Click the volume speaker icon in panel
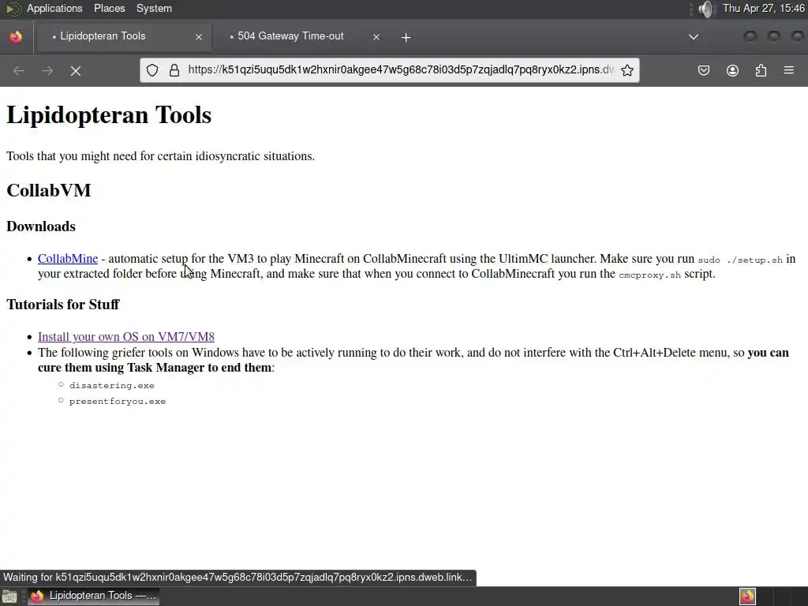This screenshot has height=606, width=808. click(706, 9)
